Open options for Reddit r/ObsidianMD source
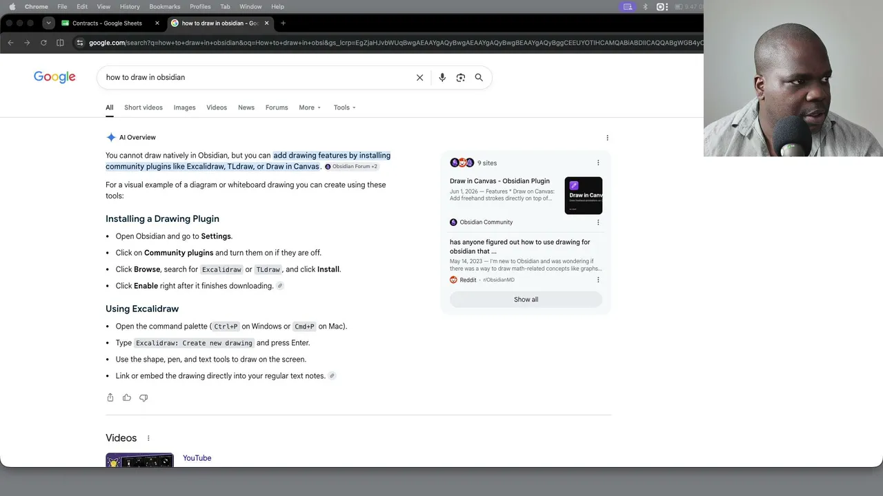Screen dimensions: 883x496 pos(598,280)
